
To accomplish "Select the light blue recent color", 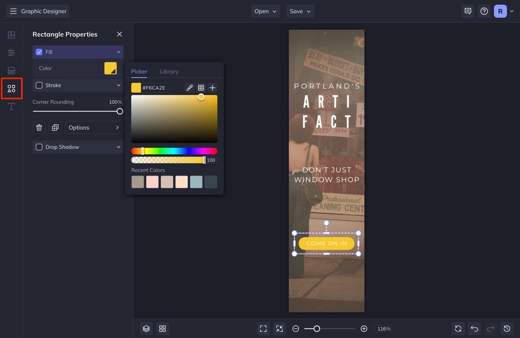I will (x=196, y=182).
